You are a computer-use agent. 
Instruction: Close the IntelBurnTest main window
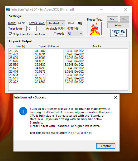[x=126, y=10]
